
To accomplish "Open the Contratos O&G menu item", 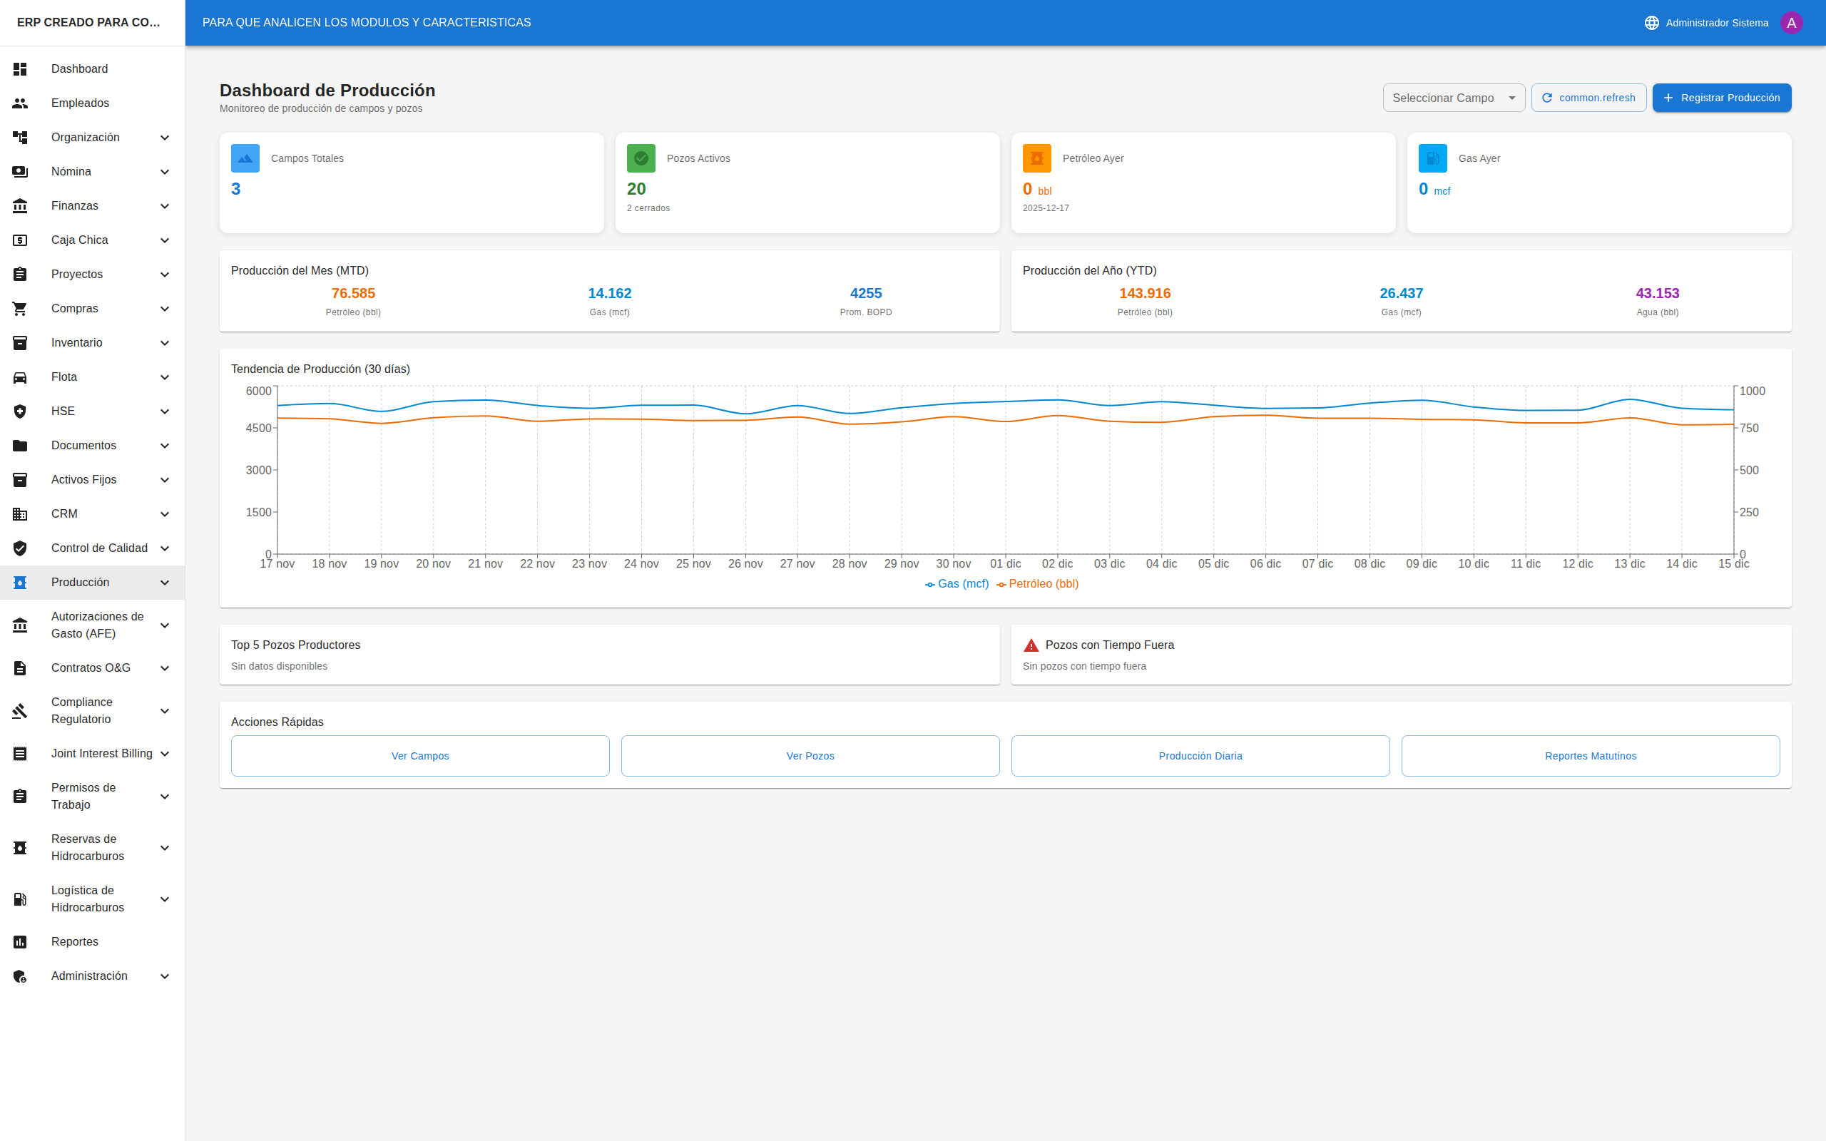I will click(91, 668).
